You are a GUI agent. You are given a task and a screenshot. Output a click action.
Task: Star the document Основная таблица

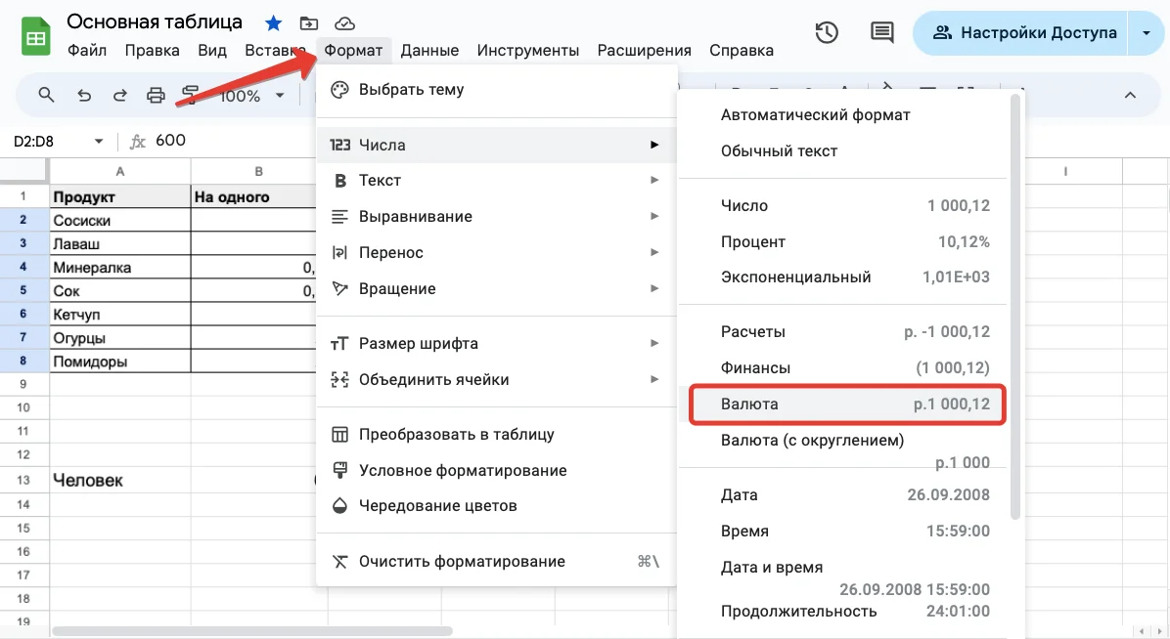[273, 22]
